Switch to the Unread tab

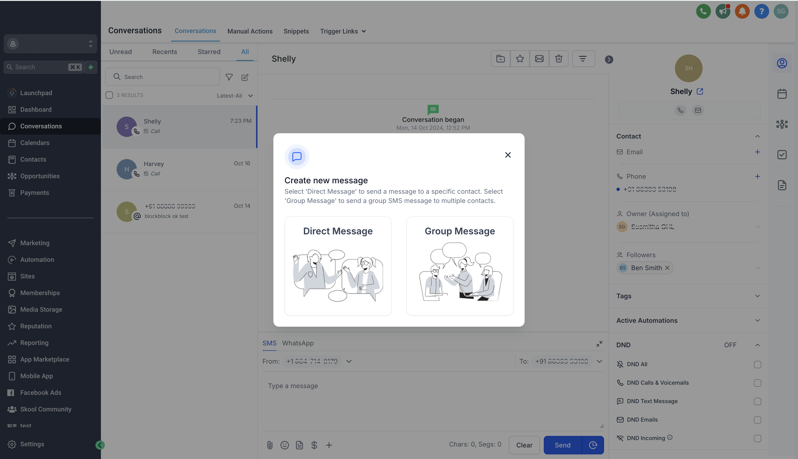tap(120, 52)
